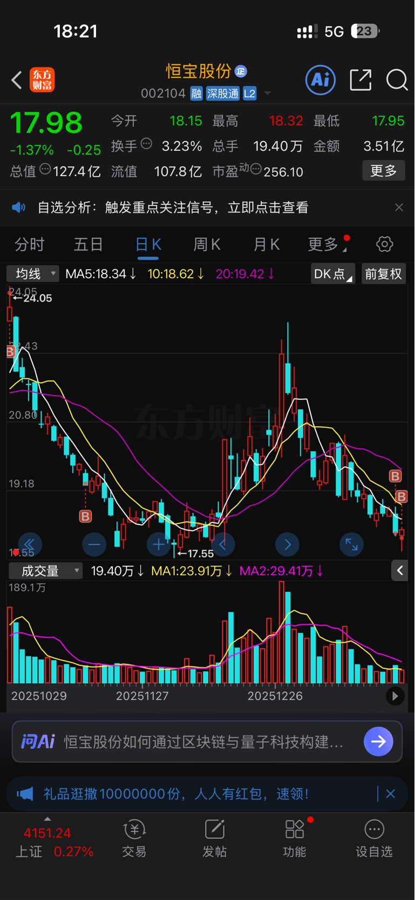This screenshot has width=415, height=900.
Task: Open the search magnifier icon
Action: click(x=397, y=80)
